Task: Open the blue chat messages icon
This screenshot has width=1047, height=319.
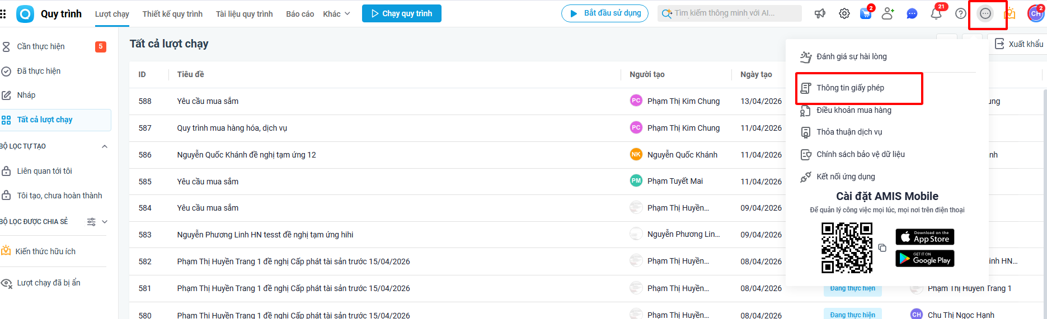Action: [912, 13]
